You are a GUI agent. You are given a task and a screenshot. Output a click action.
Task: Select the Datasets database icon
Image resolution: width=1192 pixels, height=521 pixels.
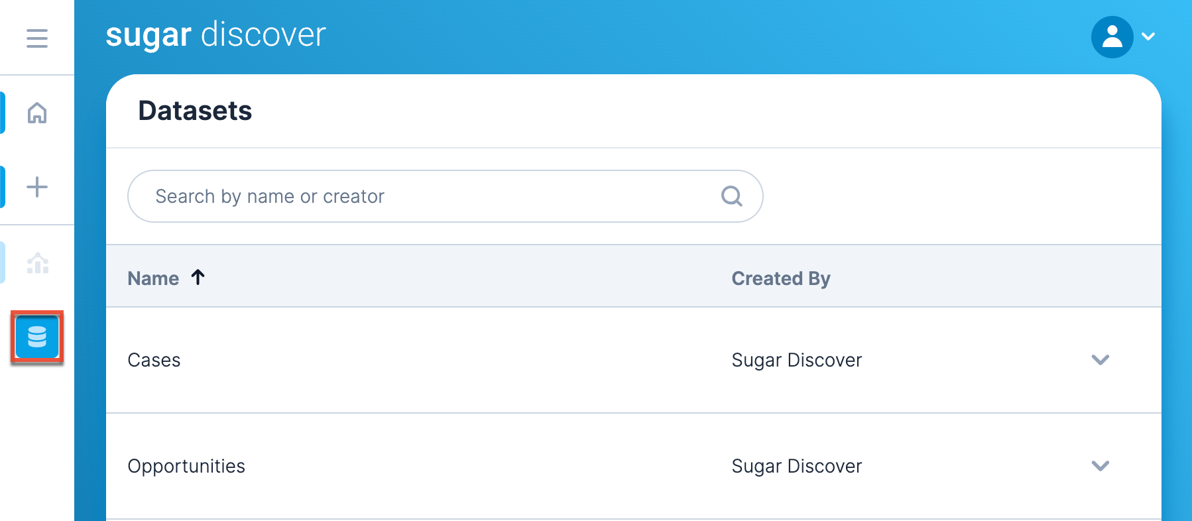coord(37,337)
